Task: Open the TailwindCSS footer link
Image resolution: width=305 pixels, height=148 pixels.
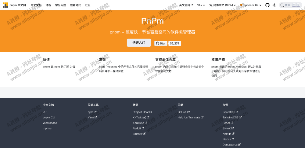Action: click(232, 117)
